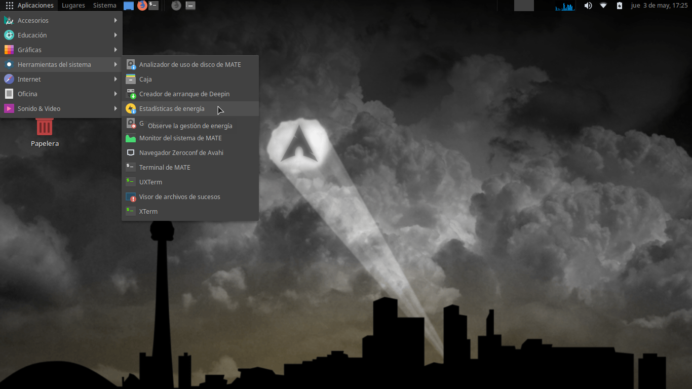The image size is (692, 389).
Task: Click the dimmed grey Firefox icon in the panel
Action: 176,6
